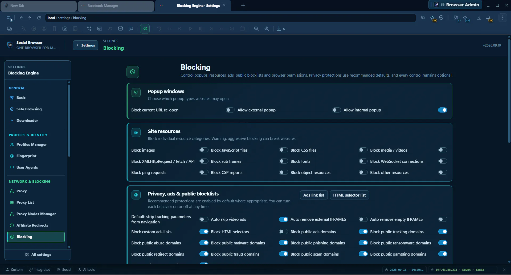Open notifications bell icon
This screenshot has width=511, height=275.
click(488, 18)
